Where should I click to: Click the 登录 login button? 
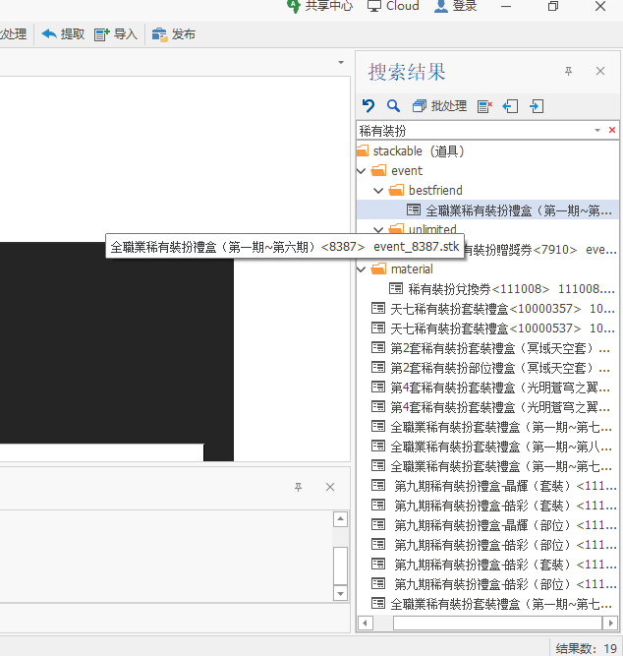455,6
